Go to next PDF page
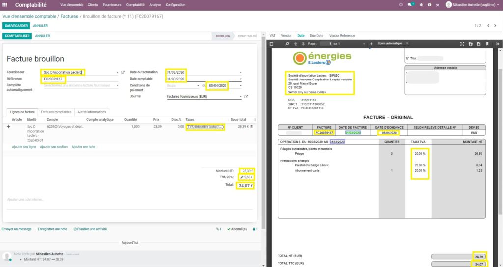503x267 pixels. click(x=302, y=44)
